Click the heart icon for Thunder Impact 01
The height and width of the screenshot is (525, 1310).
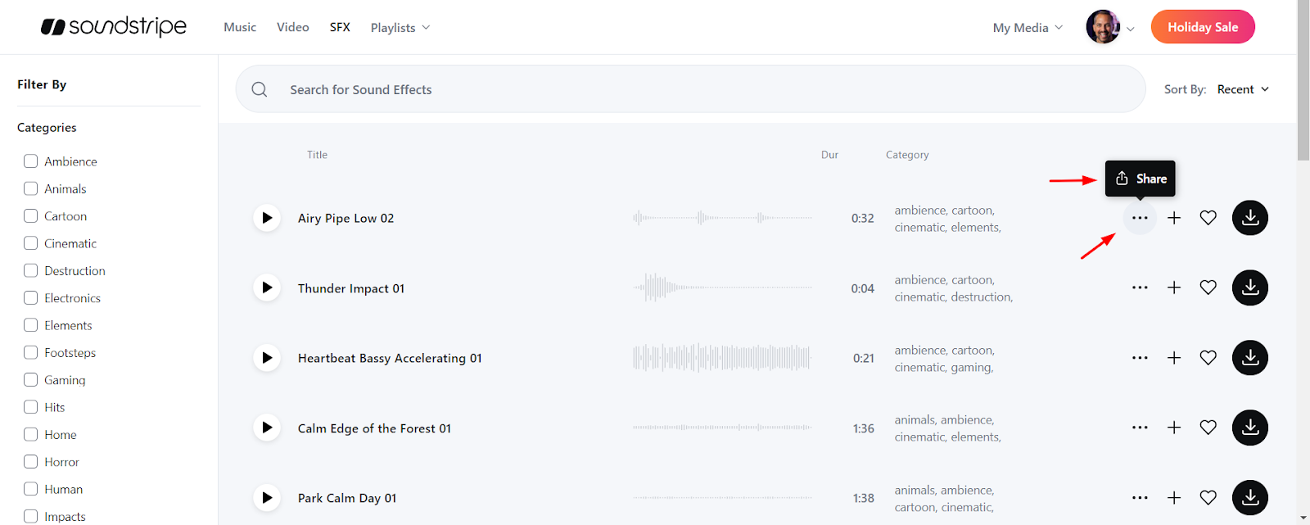1208,287
